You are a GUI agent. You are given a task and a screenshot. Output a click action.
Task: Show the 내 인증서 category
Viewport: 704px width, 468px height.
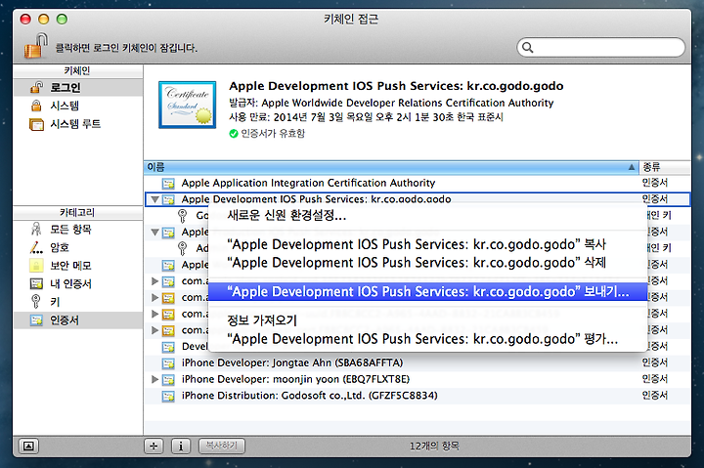[77, 283]
